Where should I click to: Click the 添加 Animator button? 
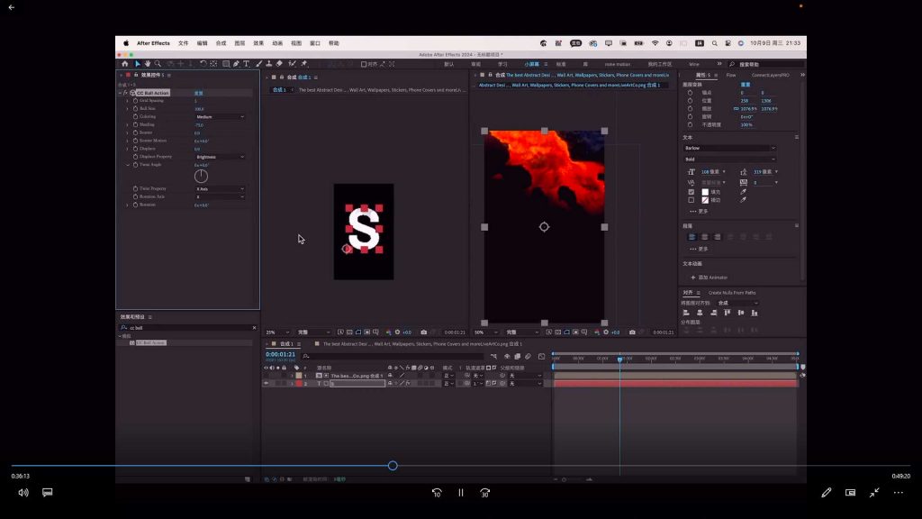coord(711,278)
